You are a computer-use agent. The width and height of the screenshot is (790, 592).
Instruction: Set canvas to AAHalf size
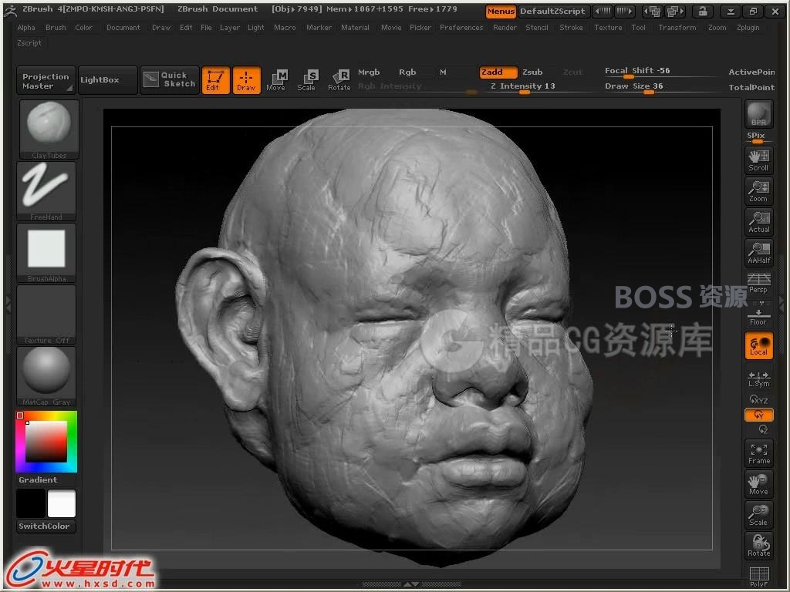pos(759,253)
